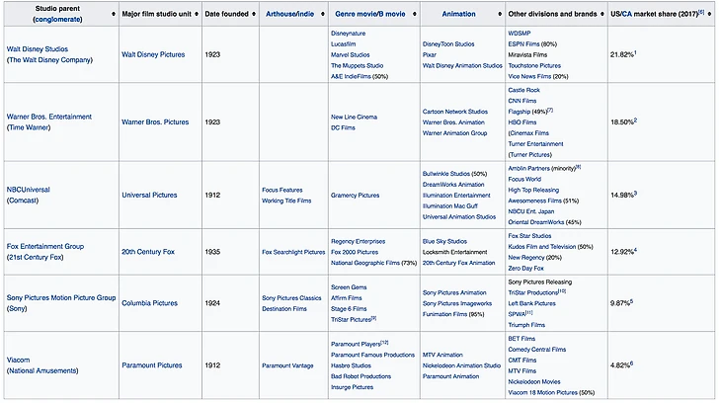Screen dimensions: 721x403
Task: Open the Fox Star Studios link
Action: (x=529, y=236)
